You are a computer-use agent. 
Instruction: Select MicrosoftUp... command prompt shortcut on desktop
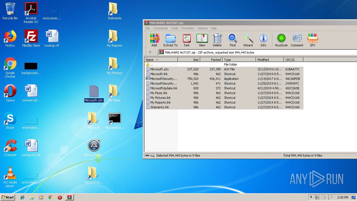pos(114,121)
